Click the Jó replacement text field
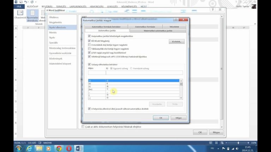 point(144,73)
